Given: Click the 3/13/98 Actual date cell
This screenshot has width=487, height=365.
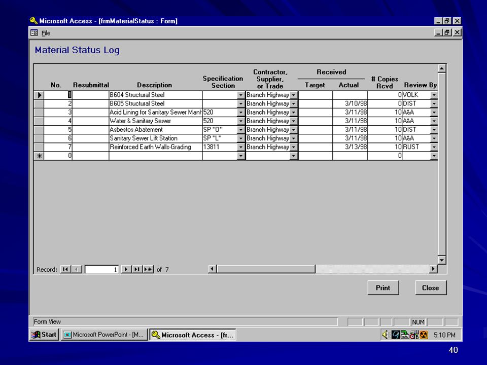Looking at the screenshot, I should point(350,147).
